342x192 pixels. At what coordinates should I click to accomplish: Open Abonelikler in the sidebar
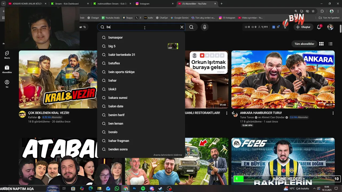[7, 69]
